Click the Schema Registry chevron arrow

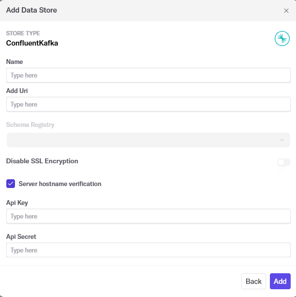pos(282,140)
